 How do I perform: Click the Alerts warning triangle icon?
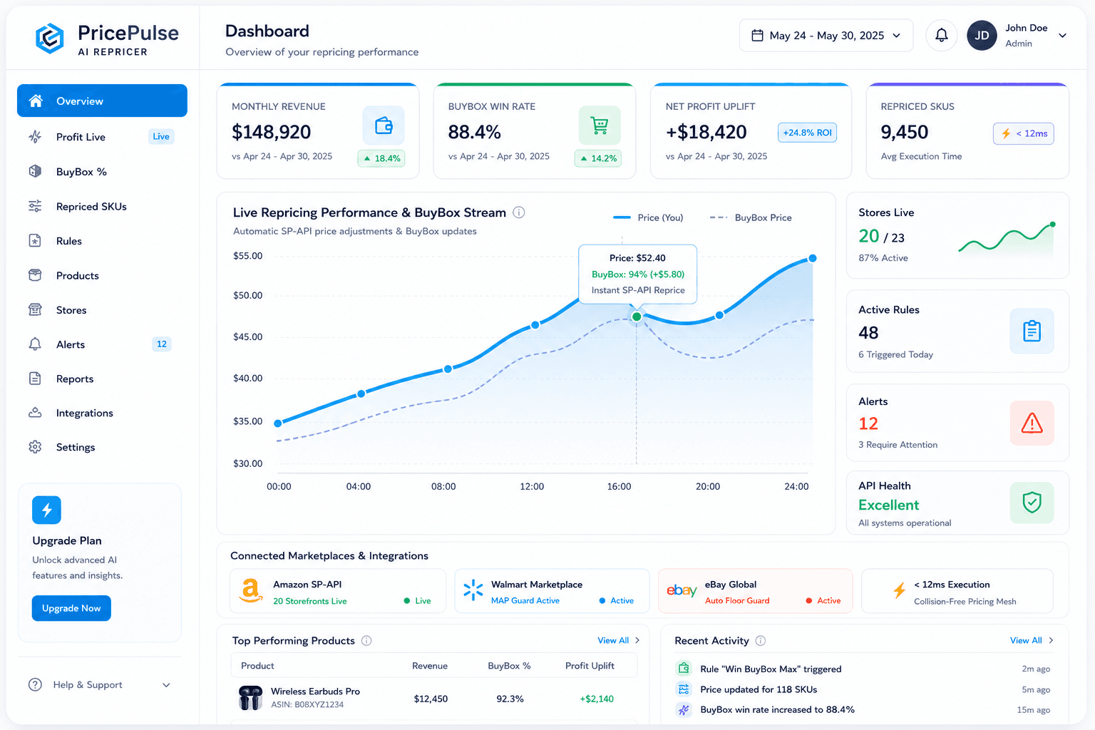pos(1032,423)
